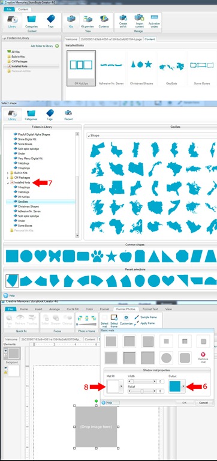Open the Format Text ribbon tab
The height and width of the screenshot is (461, 217).
pyautogui.click(x=150, y=309)
